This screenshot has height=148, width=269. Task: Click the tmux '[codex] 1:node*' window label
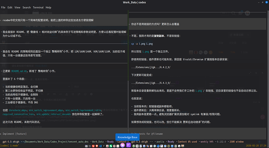click(10, 146)
